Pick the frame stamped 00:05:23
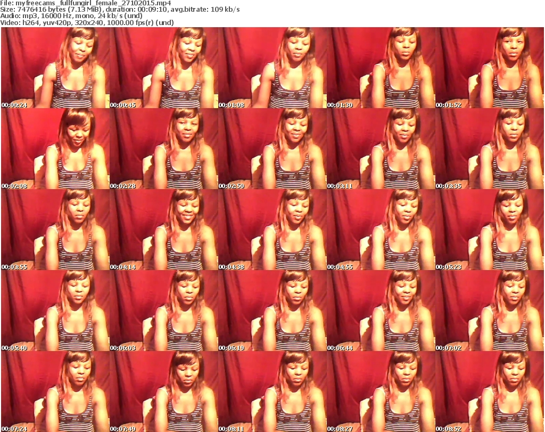The image size is (545, 432). click(x=490, y=230)
